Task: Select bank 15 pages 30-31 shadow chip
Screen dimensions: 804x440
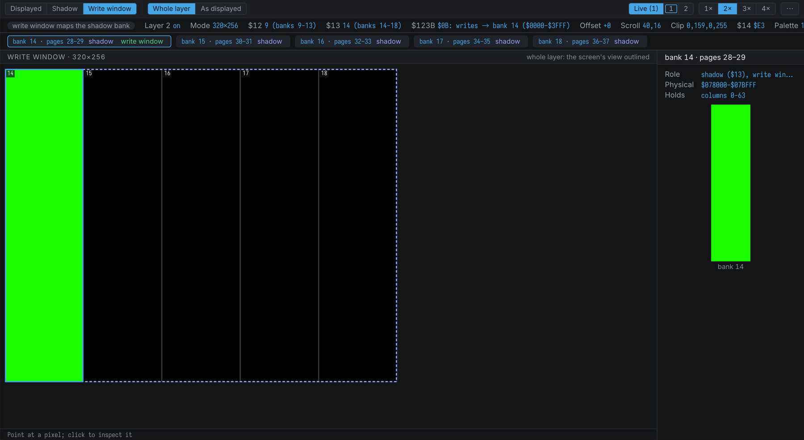Action: point(233,42)
